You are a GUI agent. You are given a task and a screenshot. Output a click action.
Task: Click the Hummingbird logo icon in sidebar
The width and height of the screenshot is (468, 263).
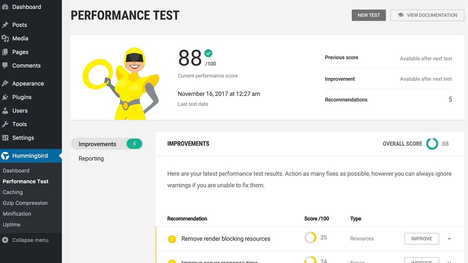coord(5,156)
